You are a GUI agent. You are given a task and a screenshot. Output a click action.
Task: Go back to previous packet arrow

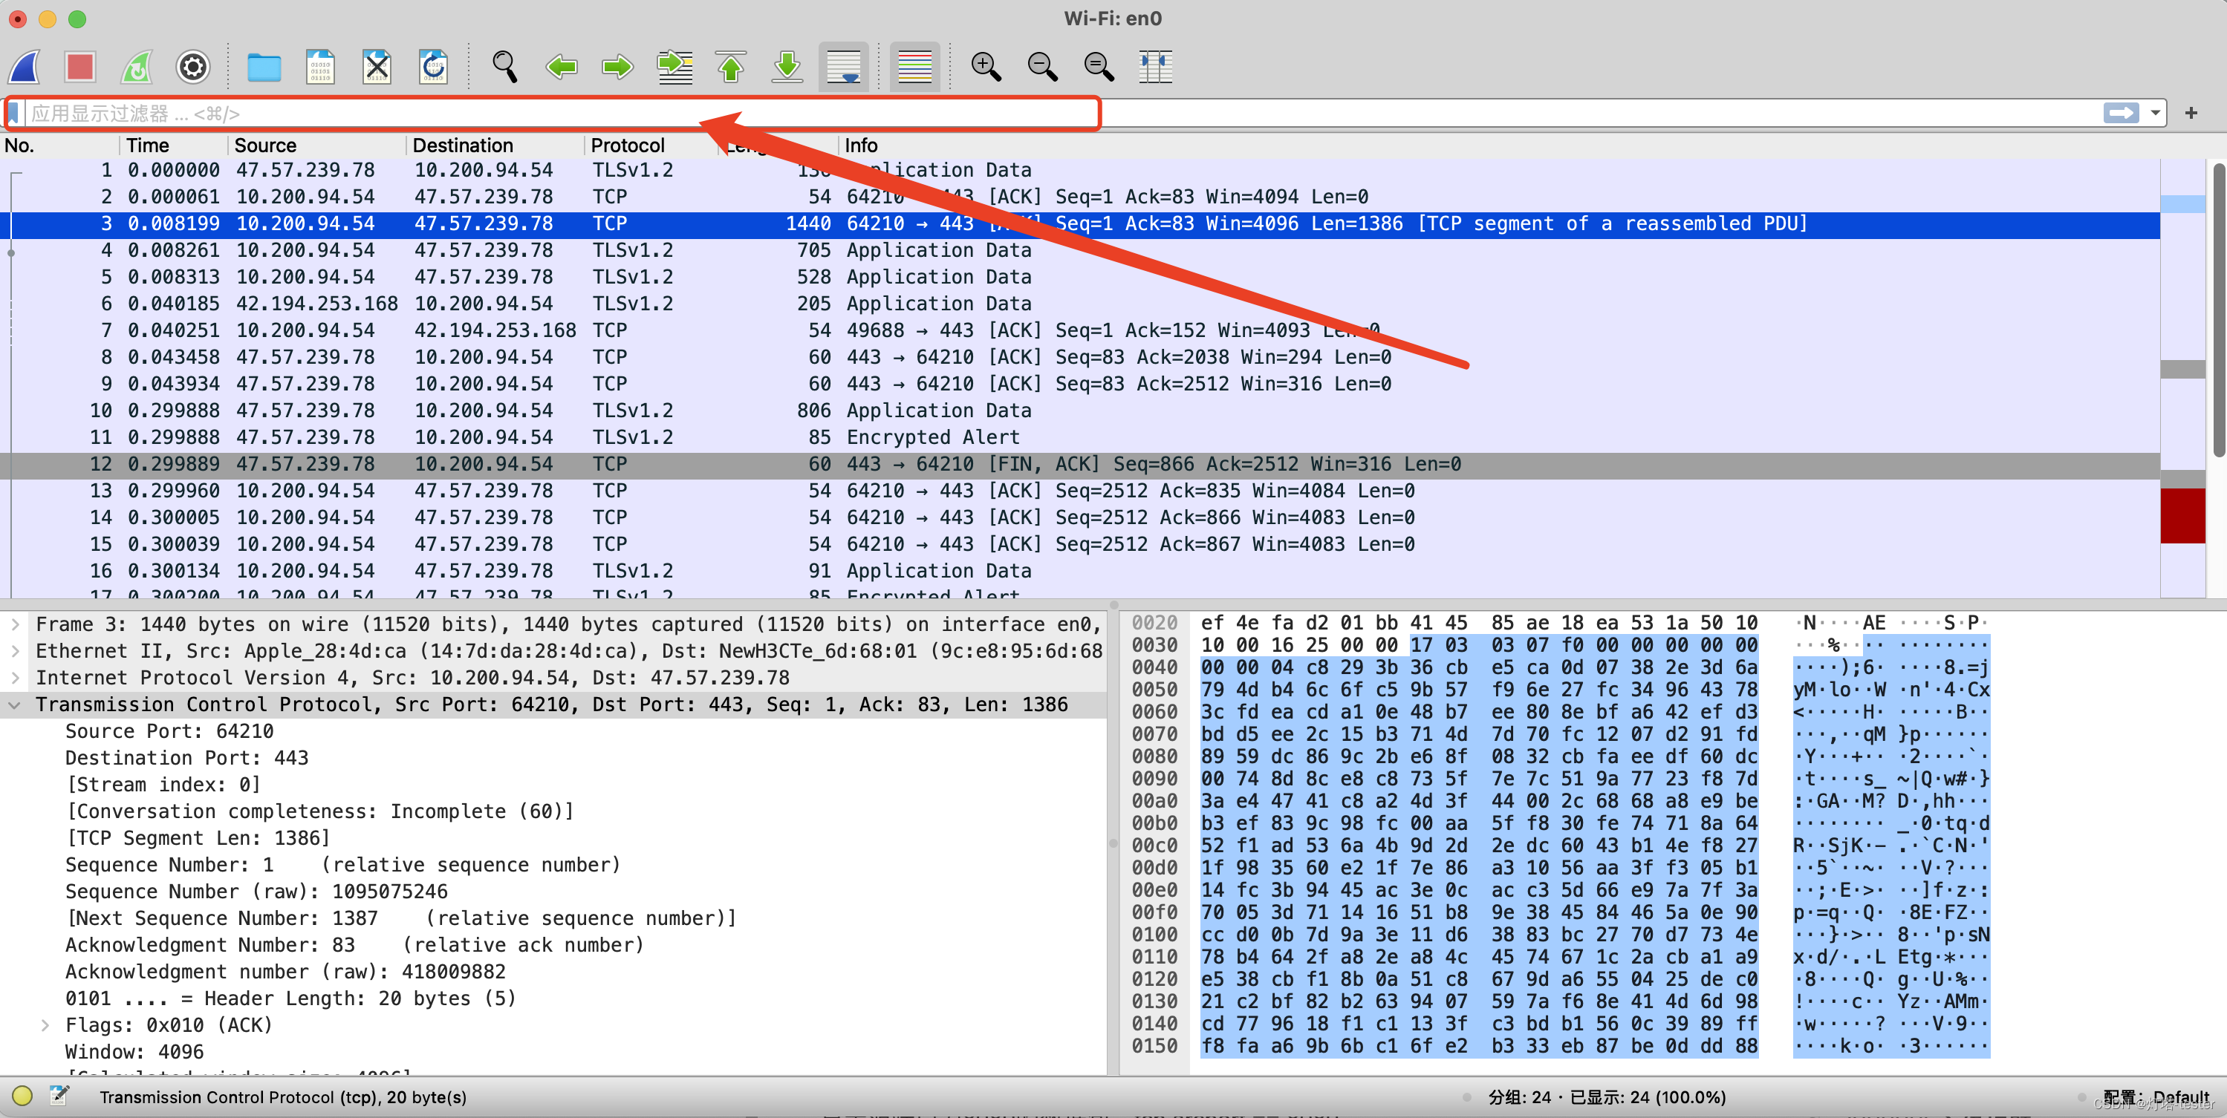point(561,67)
